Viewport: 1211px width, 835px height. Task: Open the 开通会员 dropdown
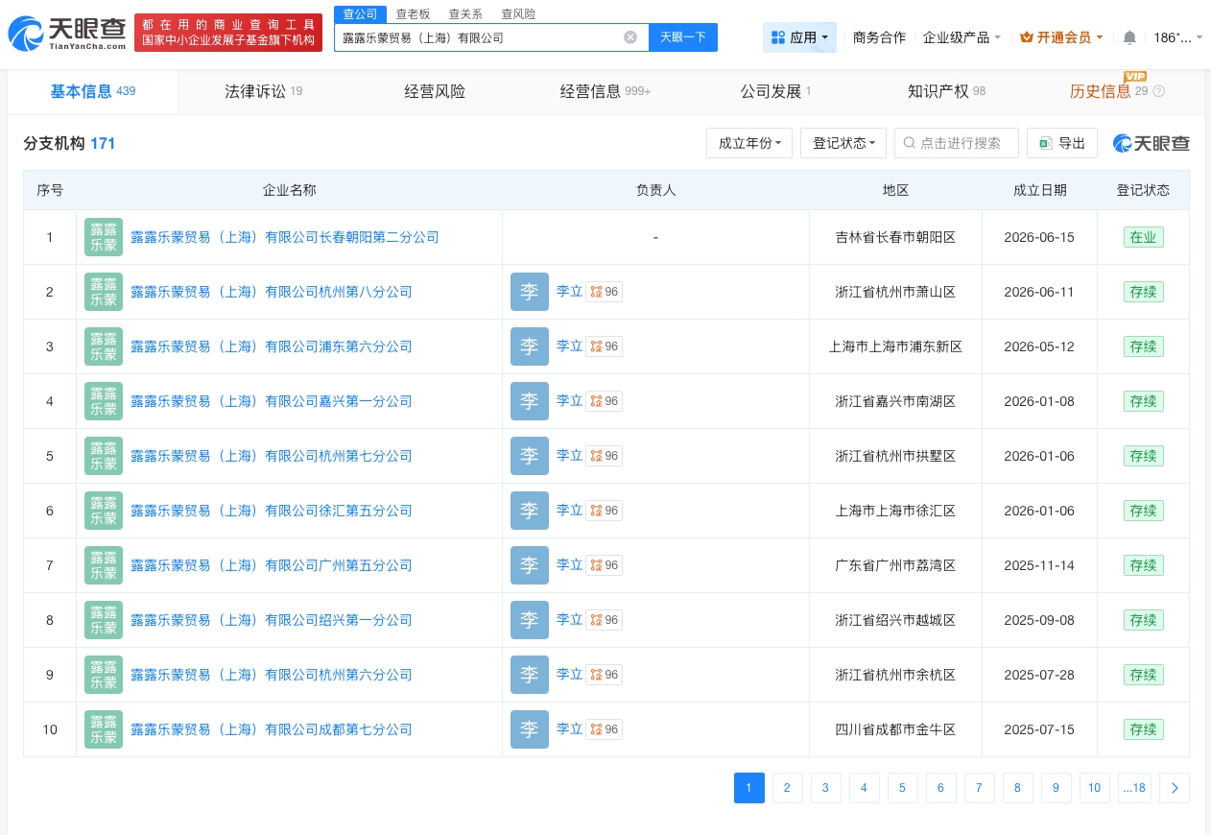tap(1061, 37)
